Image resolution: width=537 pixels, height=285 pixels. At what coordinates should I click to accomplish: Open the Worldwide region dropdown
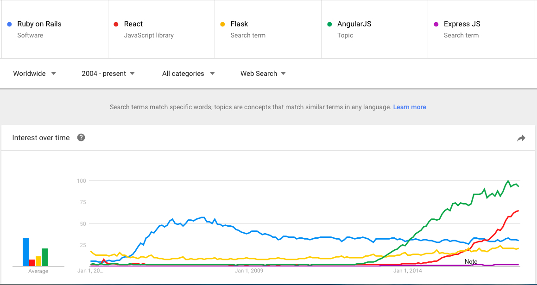coord(35,74)
